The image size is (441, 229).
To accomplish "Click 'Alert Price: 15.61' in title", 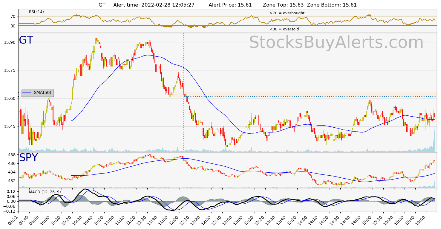I will tap(230, 5).
